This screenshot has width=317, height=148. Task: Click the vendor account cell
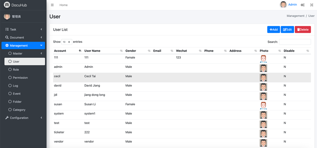click(59, 141)
